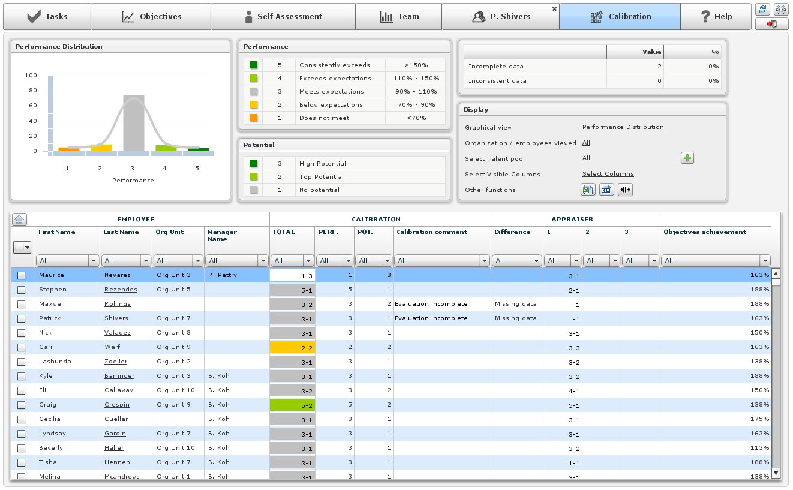Go to the Self Assessment tab
Viewport: 793px width, 490px height.
click(x=283, y=17)
